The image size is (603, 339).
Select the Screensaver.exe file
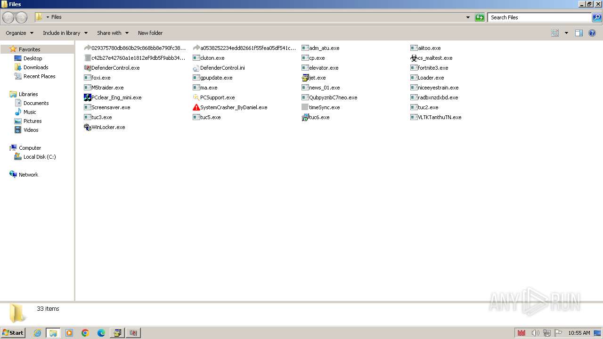[x=107, y=107]
